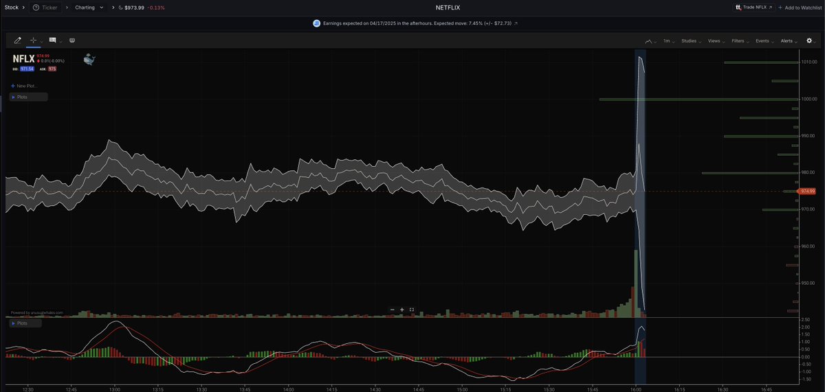Zoom in chart with plus button
The image size is (825, 392).
point(402,310)
